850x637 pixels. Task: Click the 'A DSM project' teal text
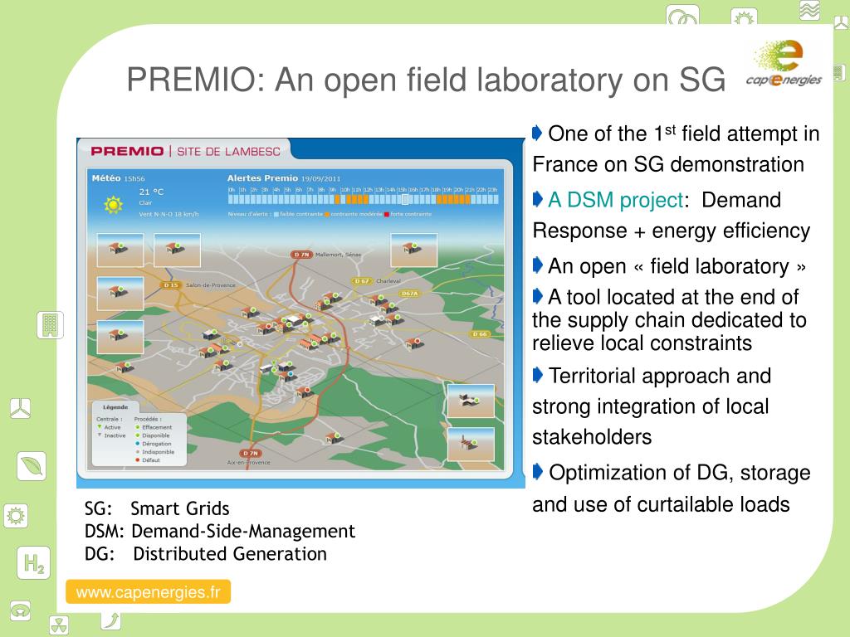pos(615,200)
